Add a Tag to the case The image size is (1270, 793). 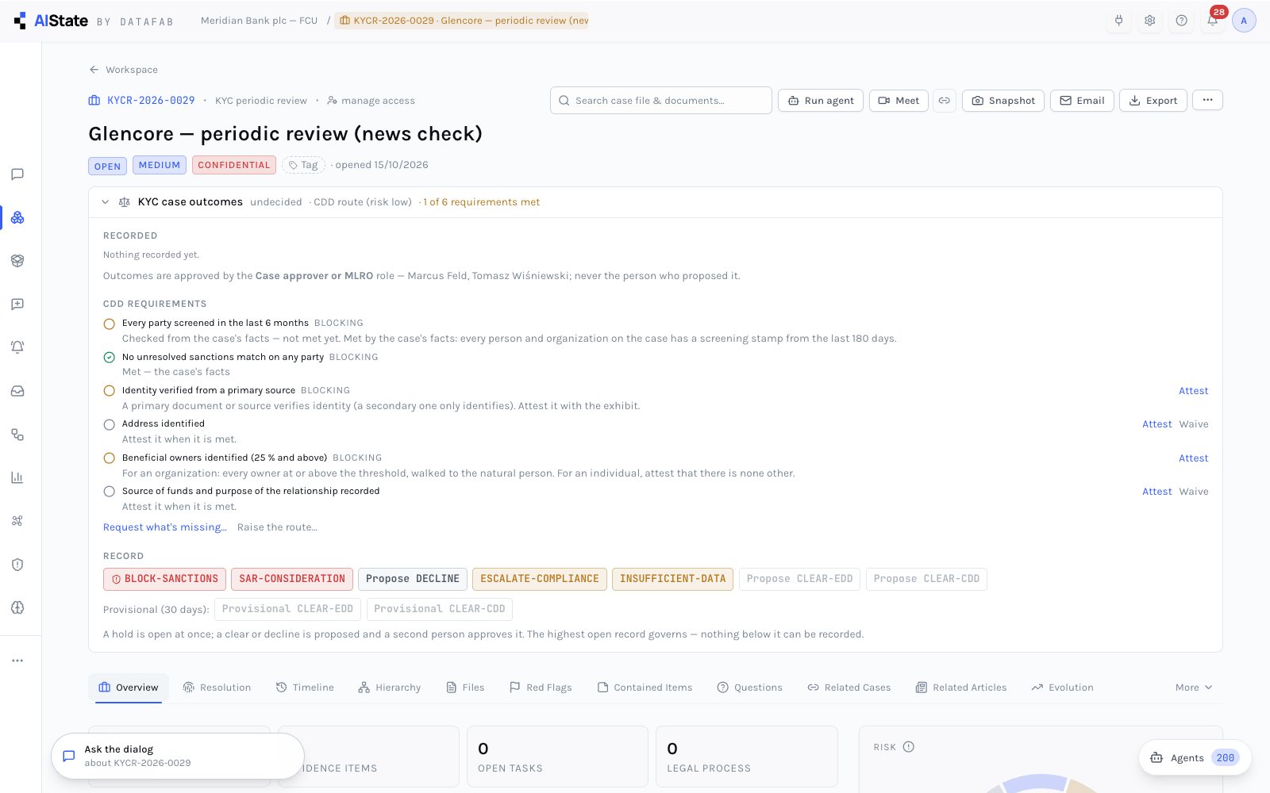(303, 165)
